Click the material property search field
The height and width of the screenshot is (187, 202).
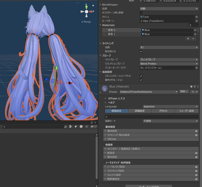pyautogui.click(x=151, y=117)
